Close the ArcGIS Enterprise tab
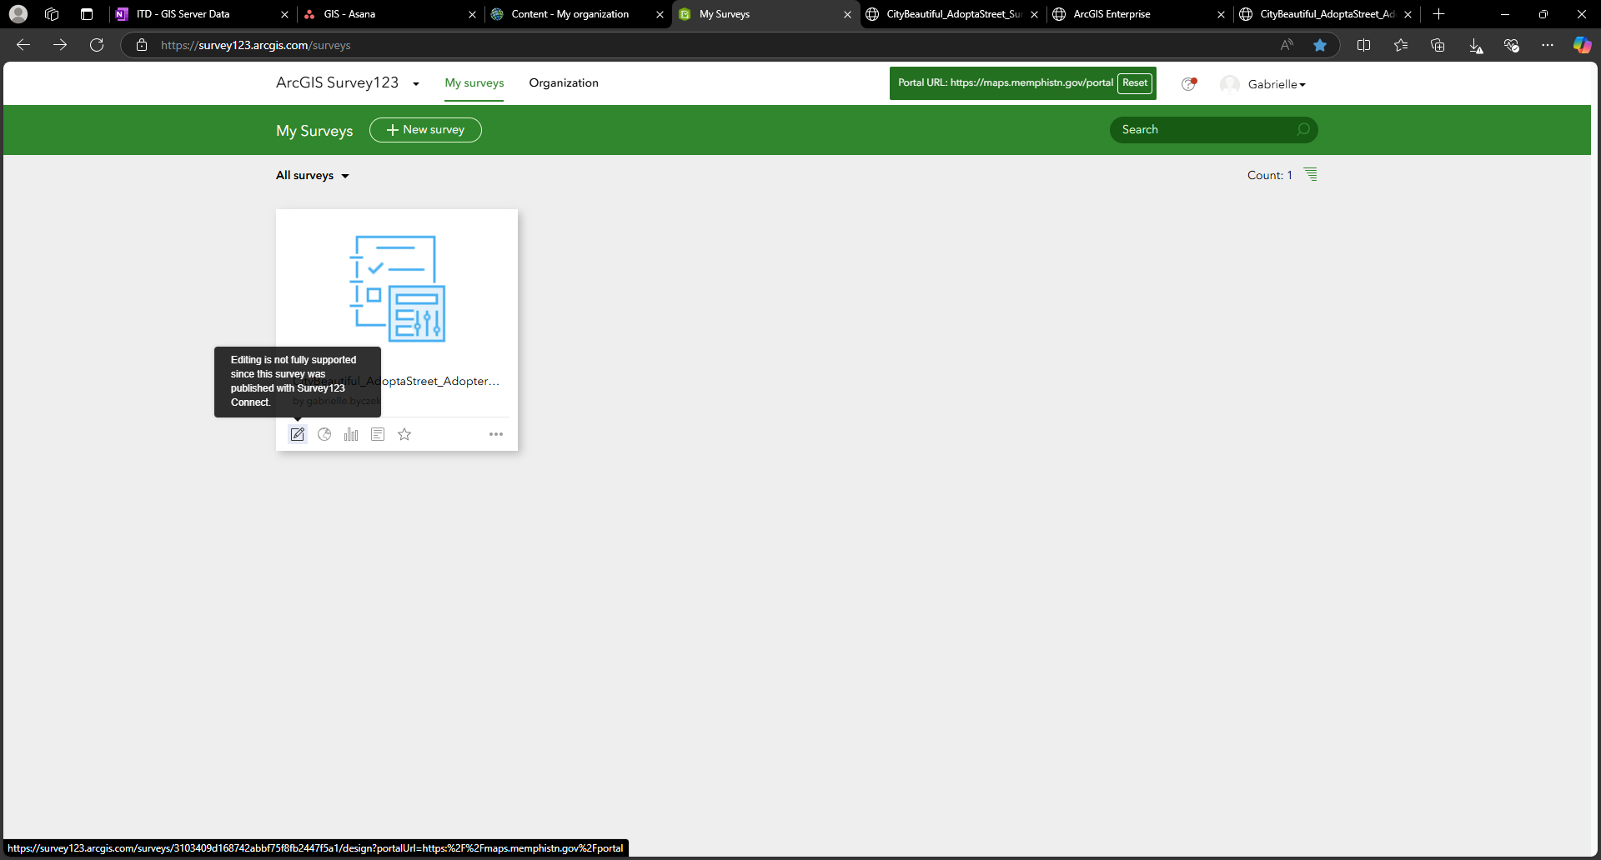1601x860 pixels. 1221,14
